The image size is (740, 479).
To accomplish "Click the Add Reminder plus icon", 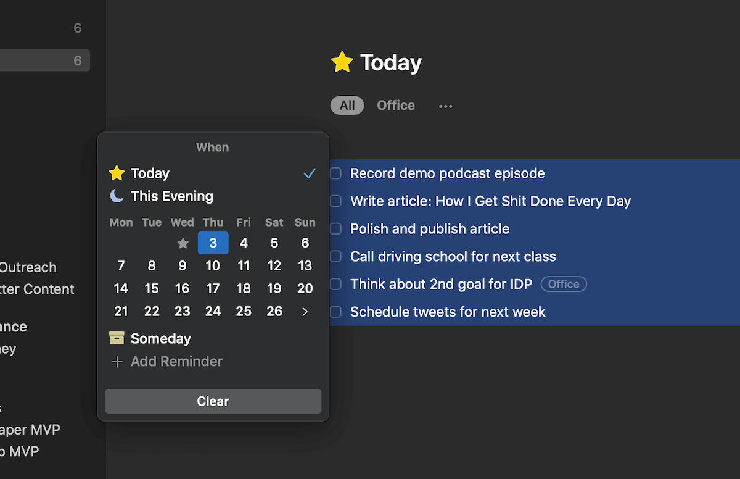I will click(117, 362).
